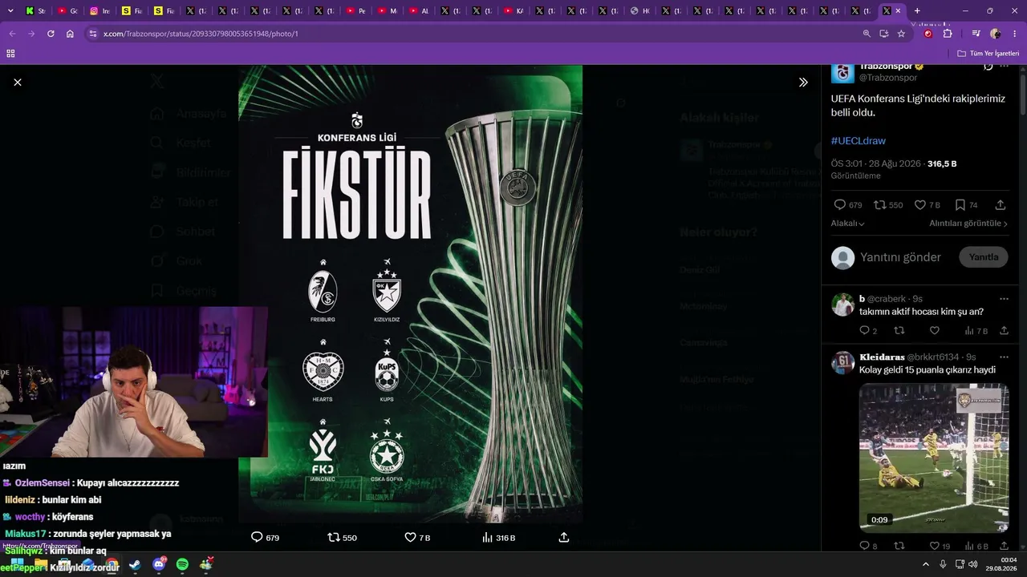Open craberk's avatar in the replies
1027x577 pixels.
tap(842, 305)
